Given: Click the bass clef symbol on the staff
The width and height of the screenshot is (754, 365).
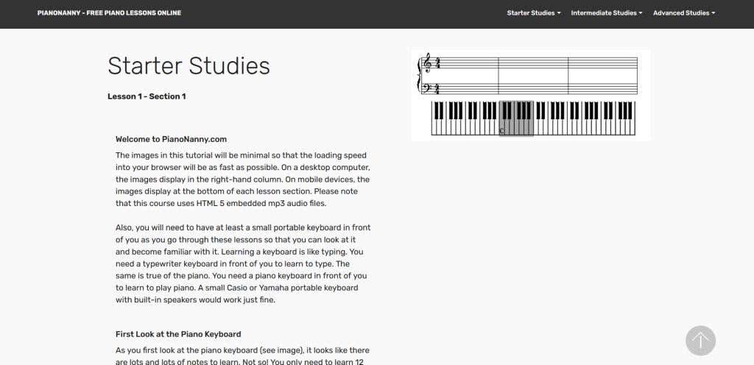Looking at the screenshot, I should (426, 88).
